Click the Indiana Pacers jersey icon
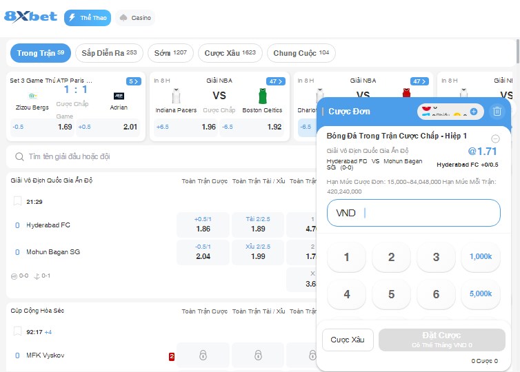This screenshot has width=520, height=372. click(x=176, y=96)
